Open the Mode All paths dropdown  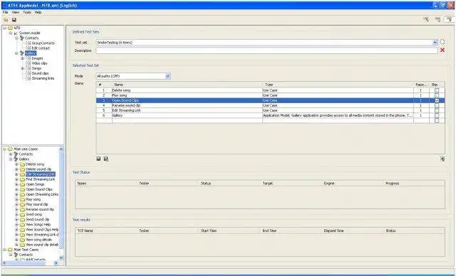pos(168,76)
